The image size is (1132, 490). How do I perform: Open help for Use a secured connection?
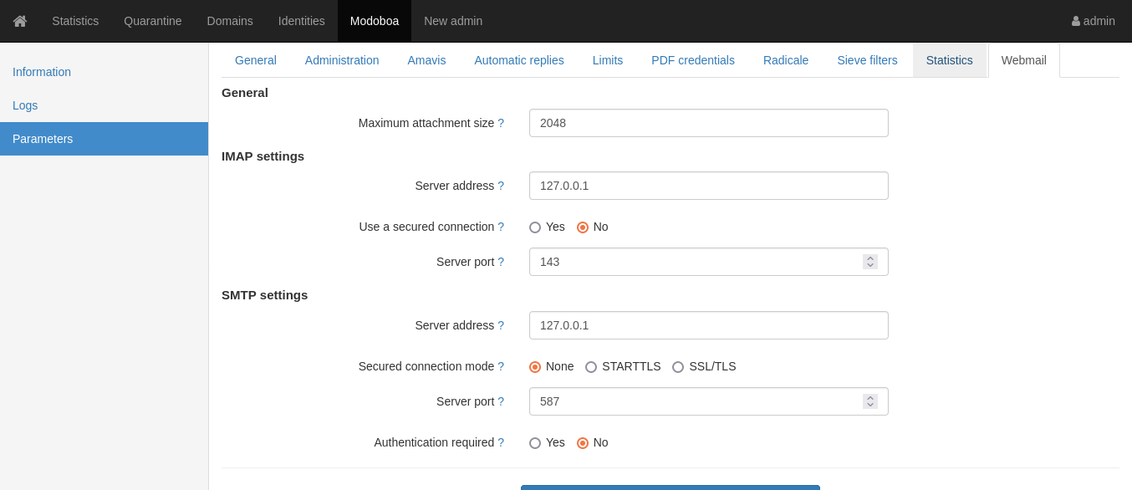501,227
